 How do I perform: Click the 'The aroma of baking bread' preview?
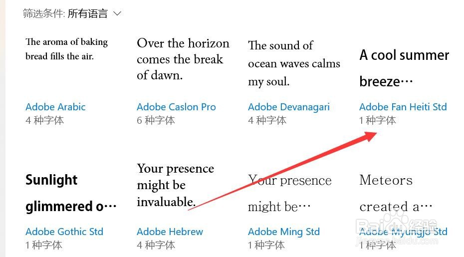click(x=66, y=49)
